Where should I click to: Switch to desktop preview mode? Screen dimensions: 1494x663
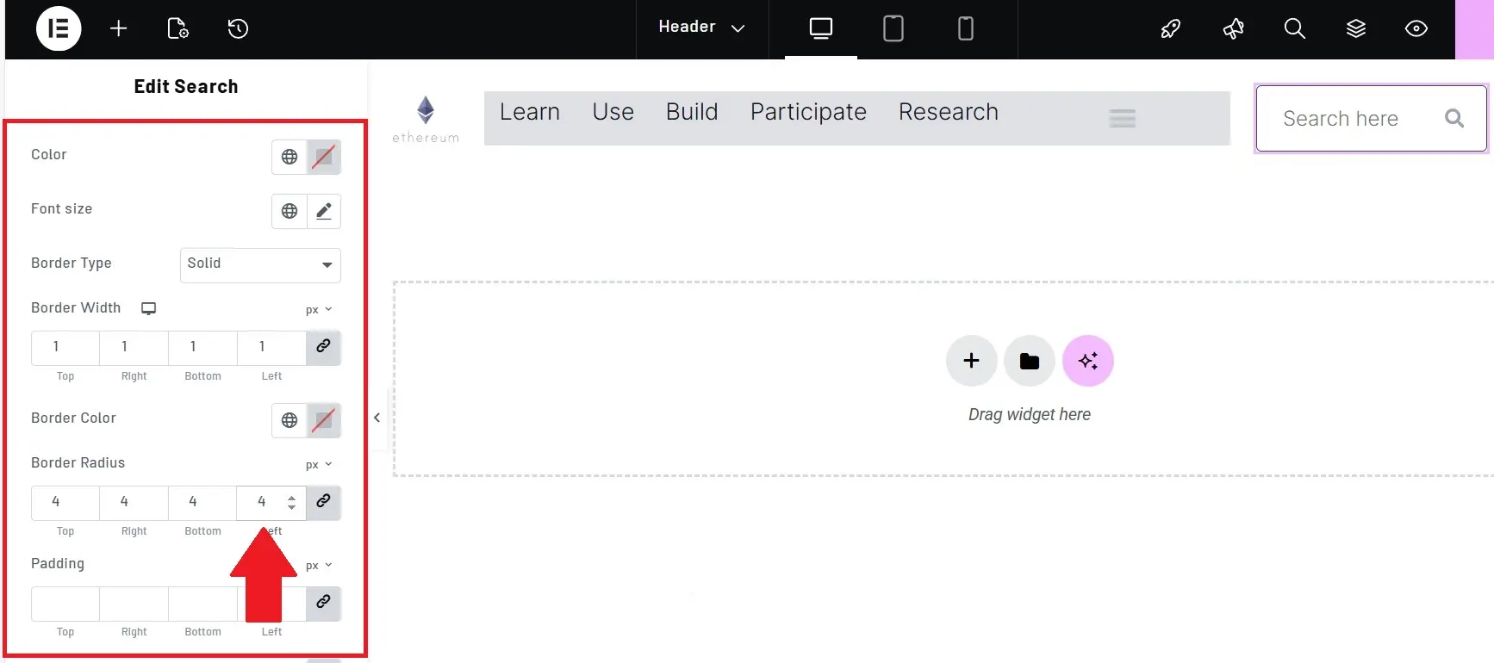(x=821, y=28)
